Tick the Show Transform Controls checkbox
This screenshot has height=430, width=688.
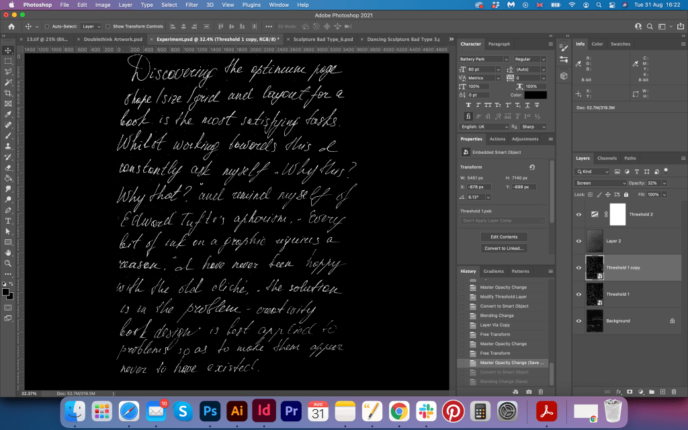click(108, 26)
